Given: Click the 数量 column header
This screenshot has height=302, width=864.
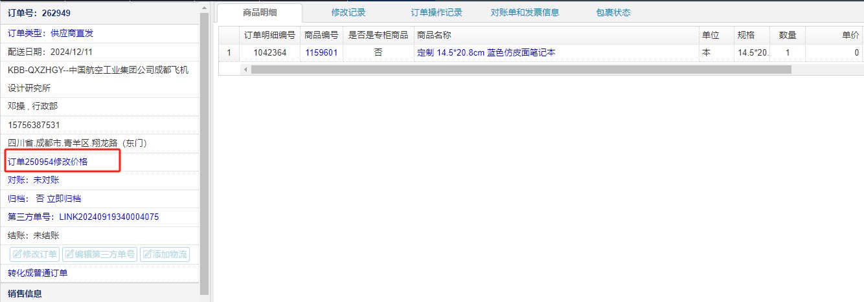Looking at the screenshot, I should pos(788,35).
